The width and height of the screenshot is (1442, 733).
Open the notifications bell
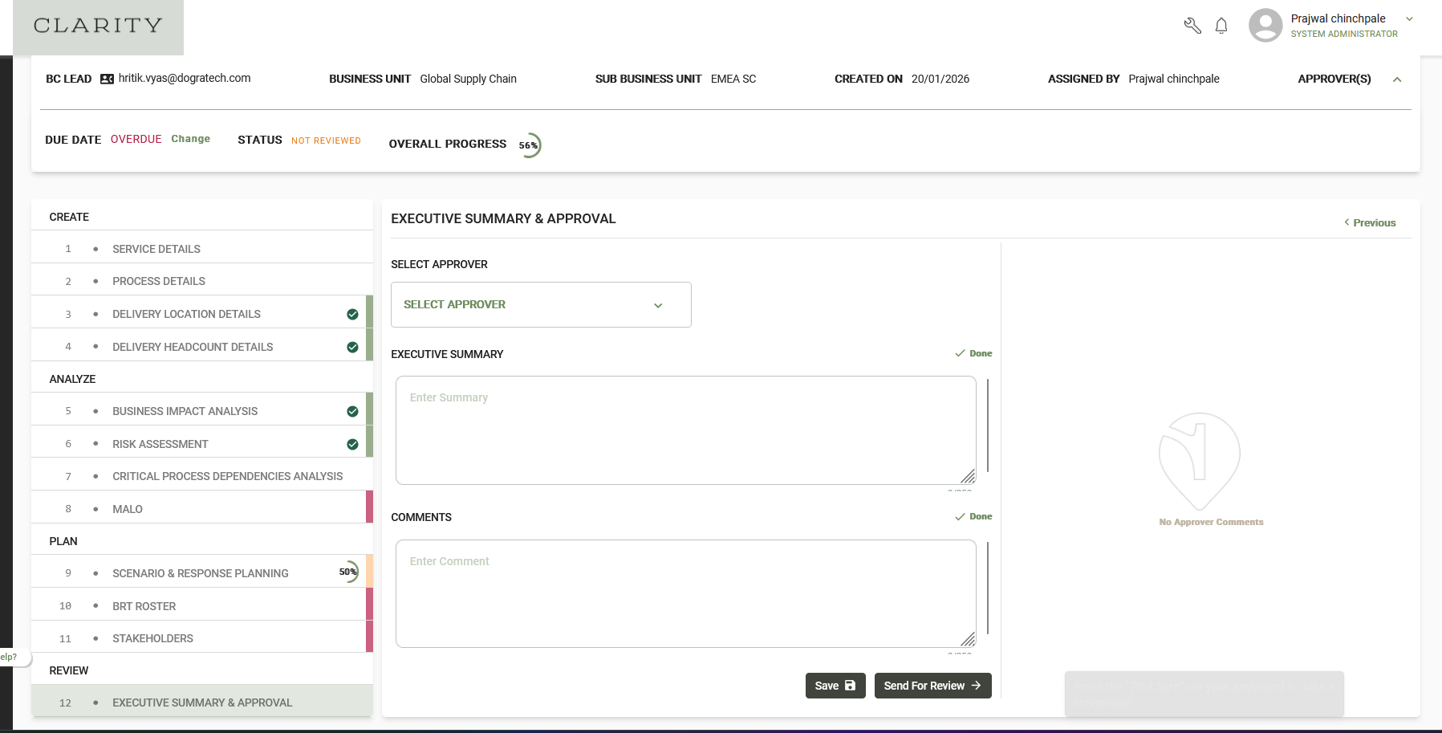click(1221, 26)
